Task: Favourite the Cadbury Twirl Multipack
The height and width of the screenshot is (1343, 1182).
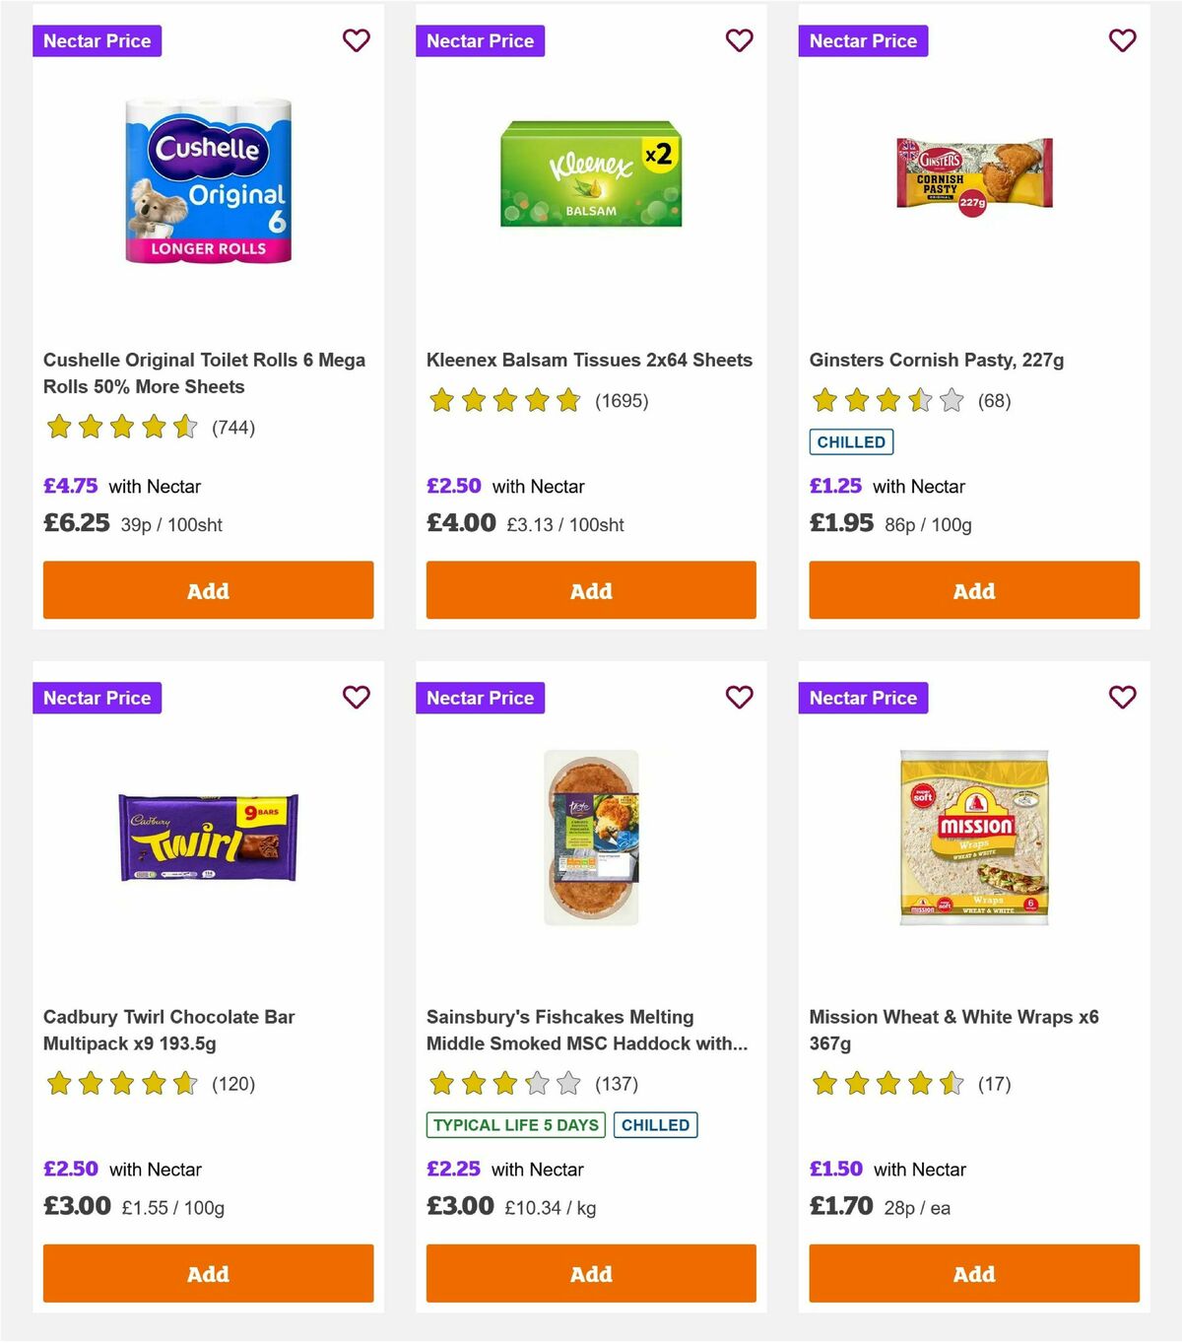Action: (x=357, y=697)
